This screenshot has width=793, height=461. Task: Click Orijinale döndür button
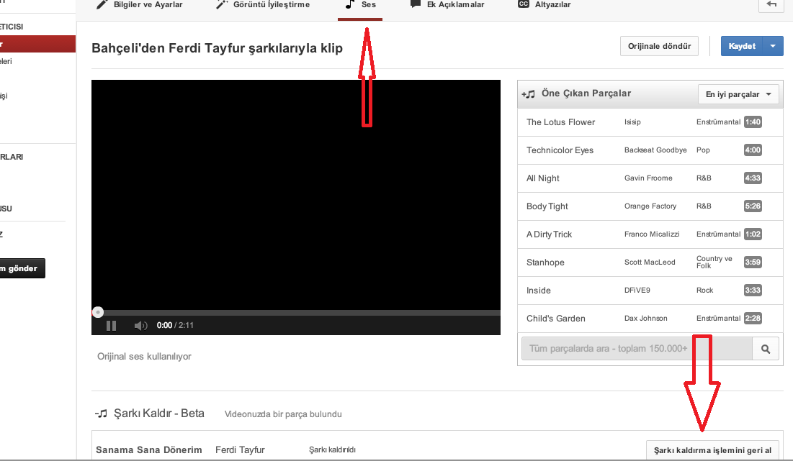[659, 46]
